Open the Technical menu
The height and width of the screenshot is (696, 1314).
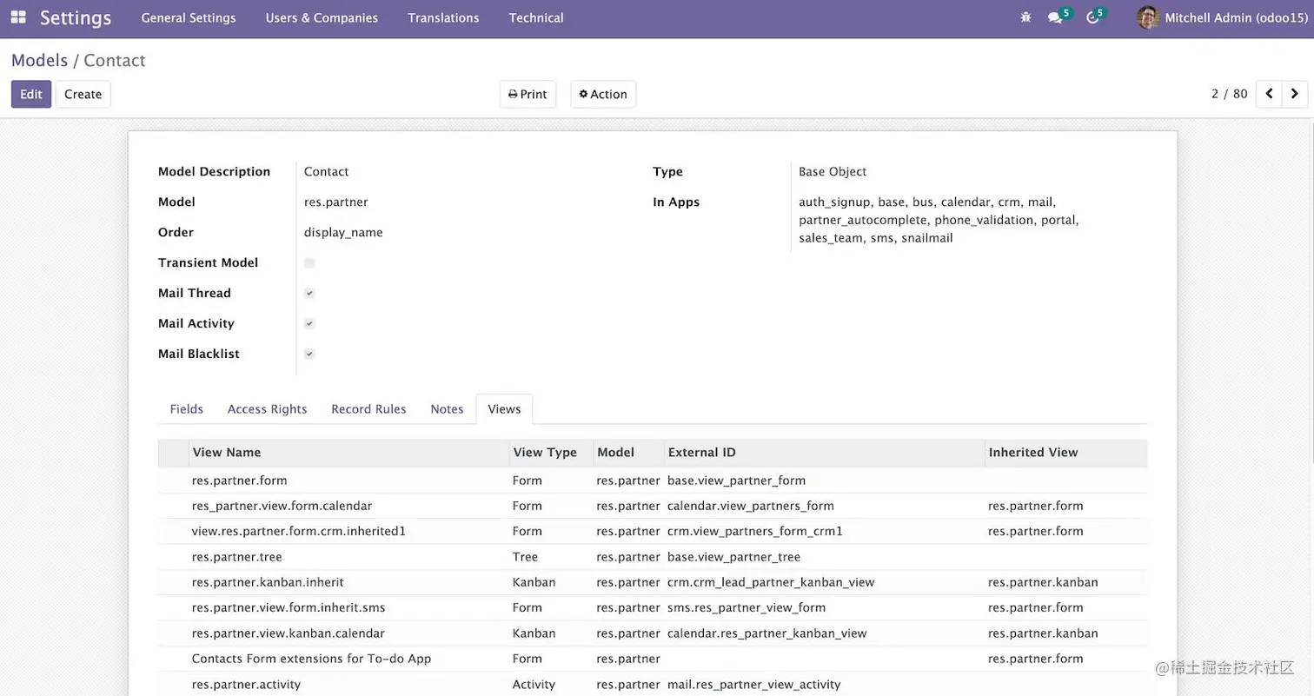point(536,17)
